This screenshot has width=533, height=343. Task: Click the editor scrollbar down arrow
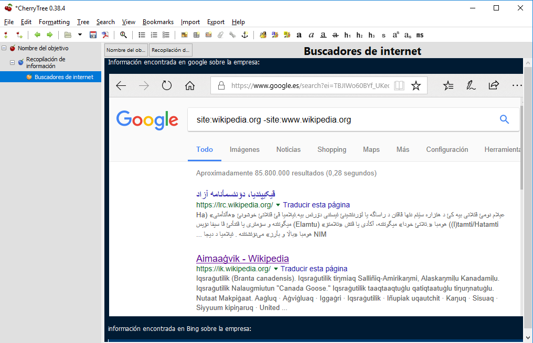click(x=528, y=338)
